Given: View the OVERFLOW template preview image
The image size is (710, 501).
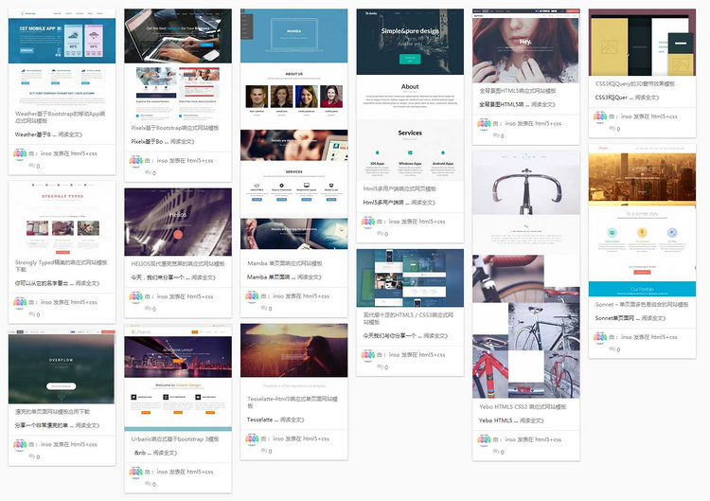Looking at the screenshot, I should (62, 367).
